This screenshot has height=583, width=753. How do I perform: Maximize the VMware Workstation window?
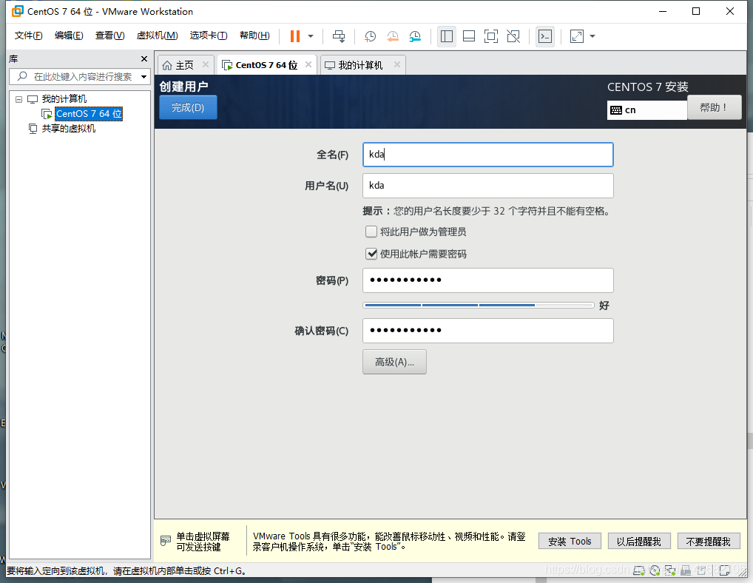pos(696,11)
